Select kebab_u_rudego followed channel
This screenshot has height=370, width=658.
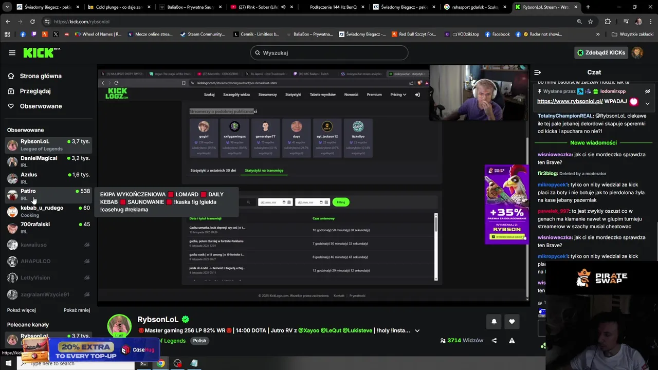coord(48,211)
